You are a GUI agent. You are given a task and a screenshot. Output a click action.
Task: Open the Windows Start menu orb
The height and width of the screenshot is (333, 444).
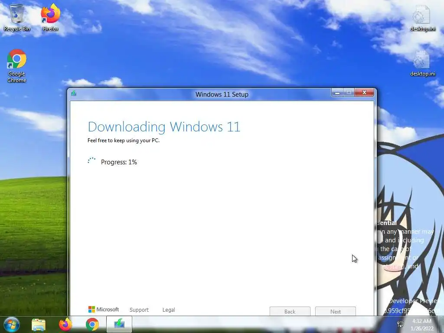[x=11, y=324]
